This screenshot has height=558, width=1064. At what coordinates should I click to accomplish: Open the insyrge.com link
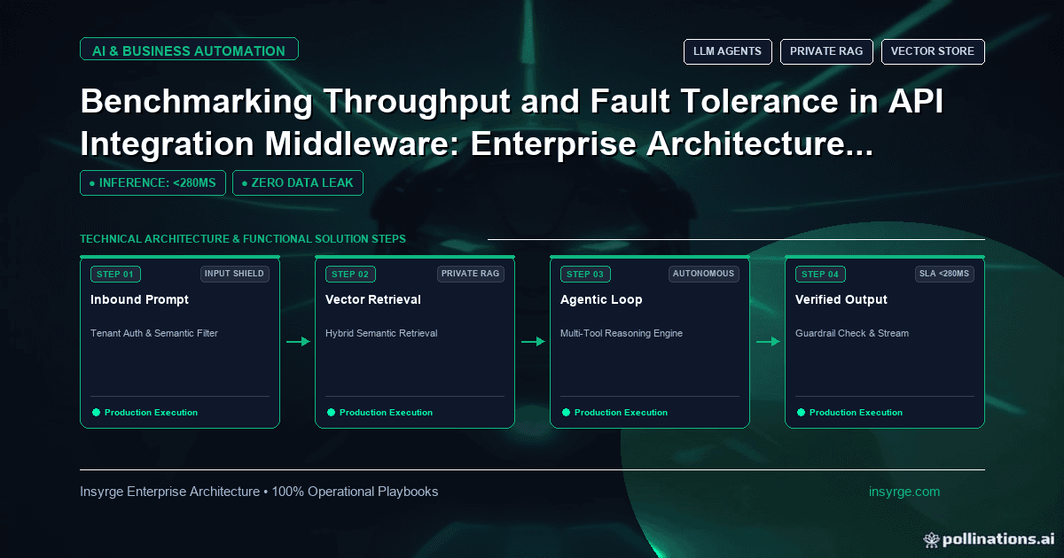(x=904, y=492)
